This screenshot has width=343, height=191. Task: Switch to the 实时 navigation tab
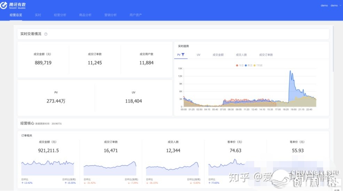click(38, 15)
